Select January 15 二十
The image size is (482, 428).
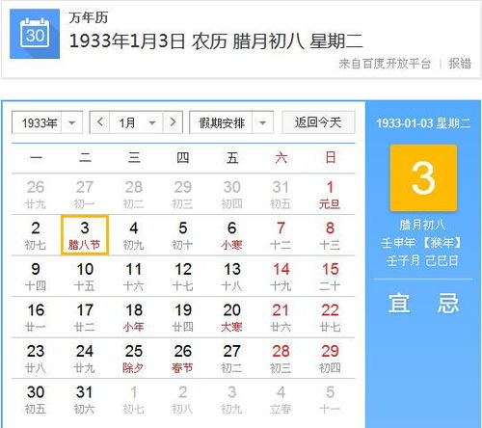330,277
